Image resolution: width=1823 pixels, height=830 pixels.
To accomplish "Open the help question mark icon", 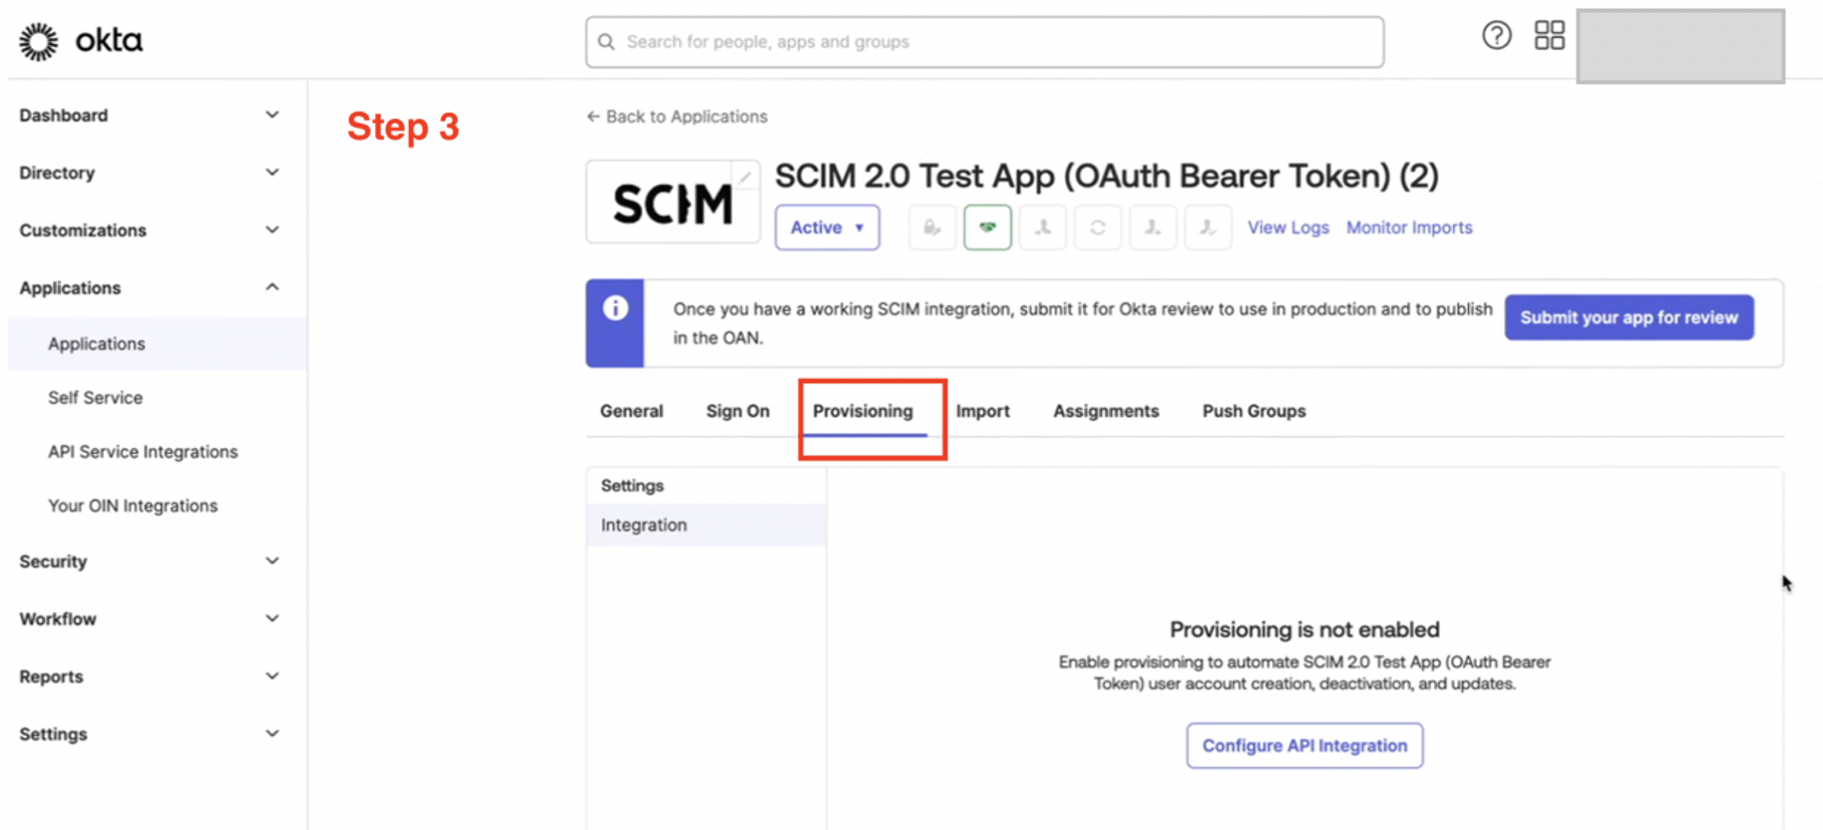I will [x=1496, y=36].
